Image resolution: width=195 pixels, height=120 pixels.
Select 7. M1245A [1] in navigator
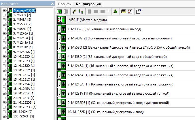[23, 43]
